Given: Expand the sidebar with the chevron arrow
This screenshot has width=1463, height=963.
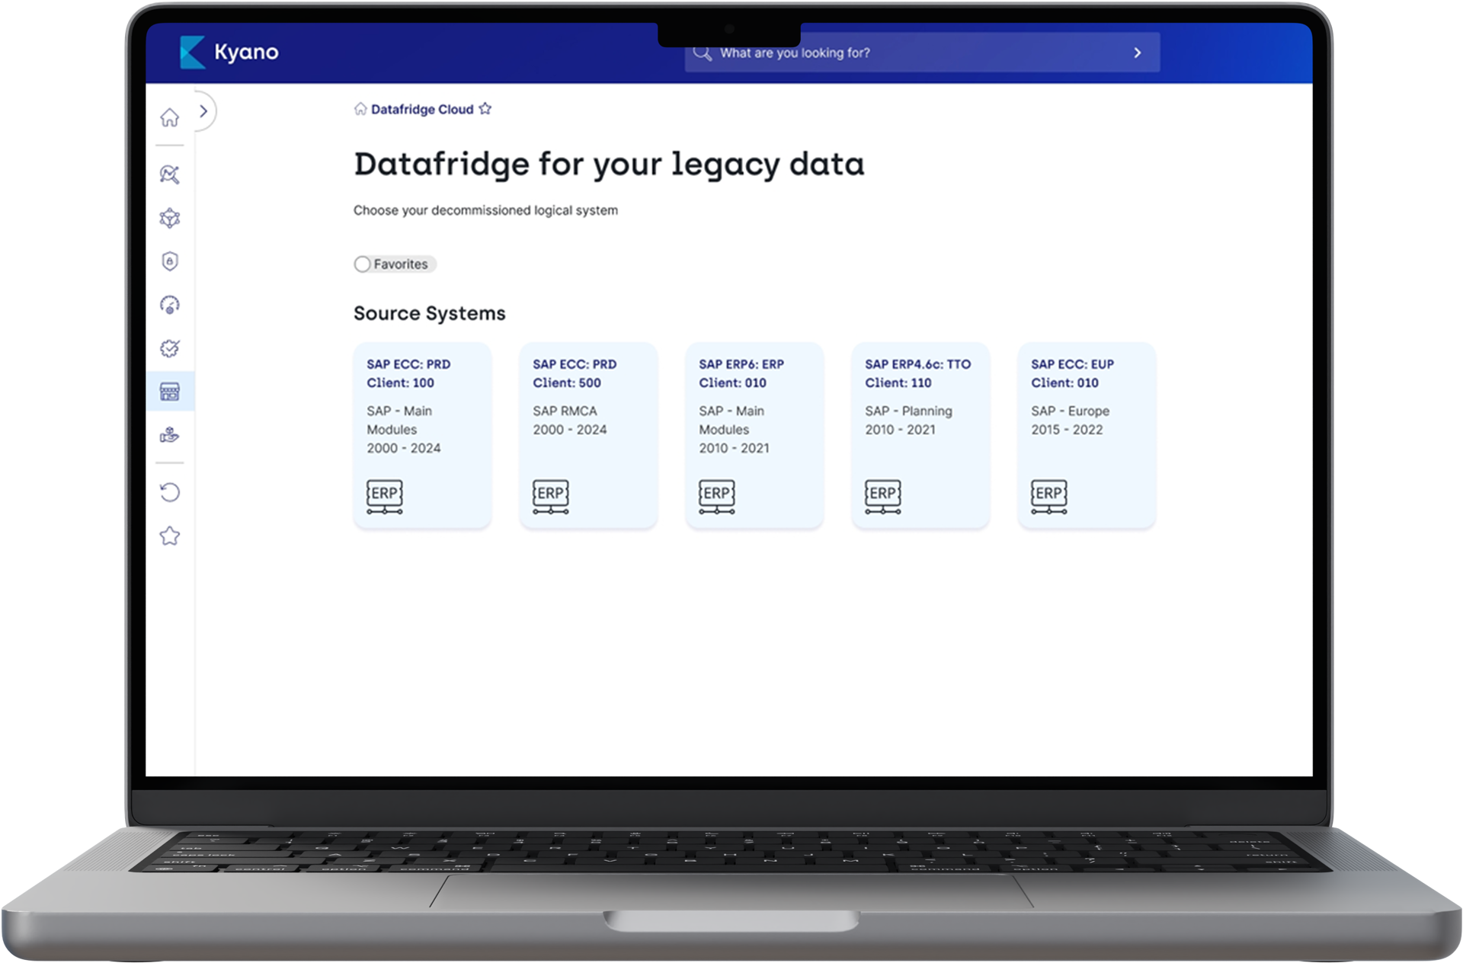Looking at the screenshot, I should point(203,111).
